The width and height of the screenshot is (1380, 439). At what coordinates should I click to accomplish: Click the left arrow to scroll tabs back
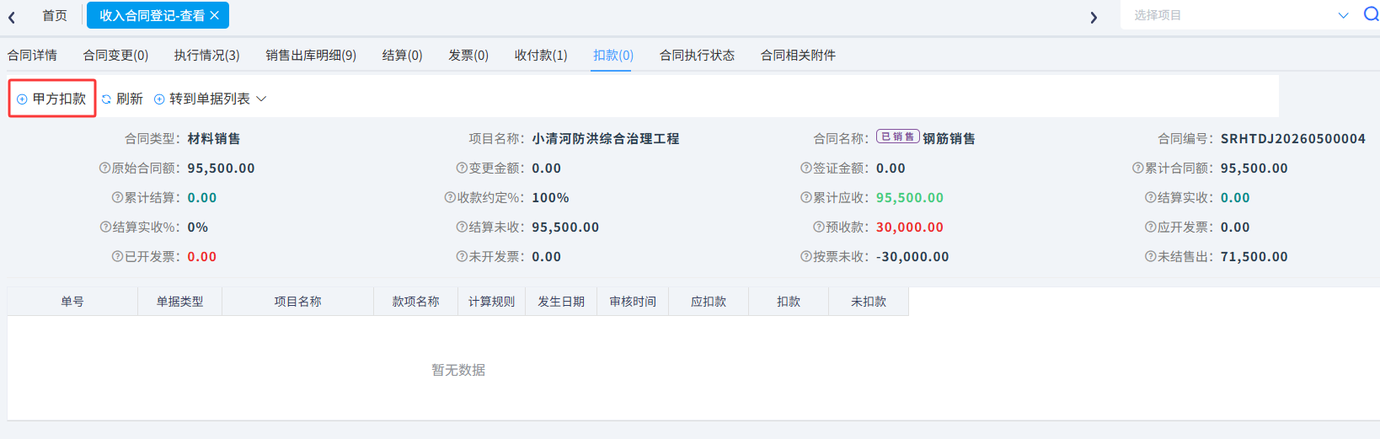click(x=12, y=17)
